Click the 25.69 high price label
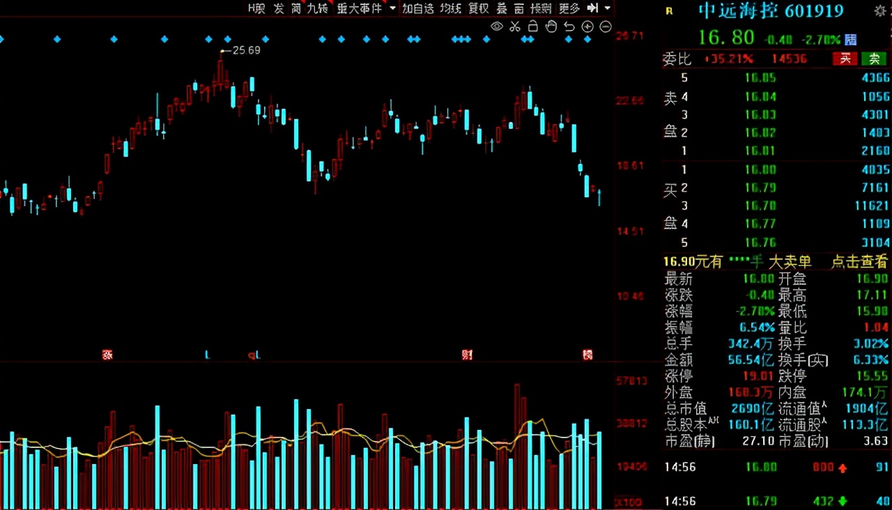Image resolution: width=892 pixels, height=510 pixels. (x=246, y=50)
